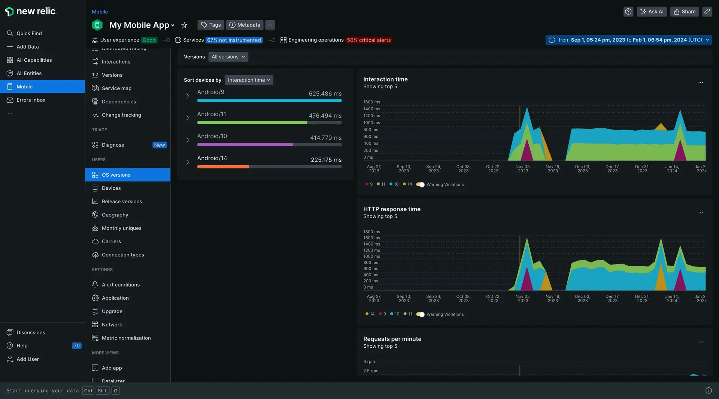Toggle Warning Violations on Interaction time chart
This screenshot has width=719, height=399.
[x=420, y=185]
